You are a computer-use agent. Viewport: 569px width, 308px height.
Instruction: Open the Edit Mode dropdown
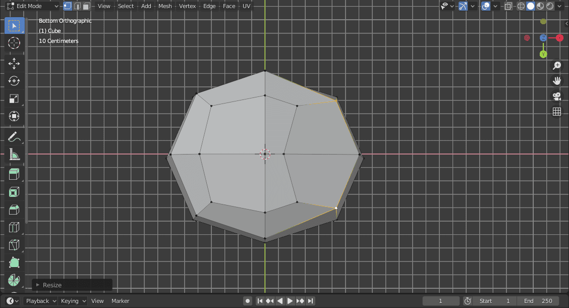[x=33, y=6]
